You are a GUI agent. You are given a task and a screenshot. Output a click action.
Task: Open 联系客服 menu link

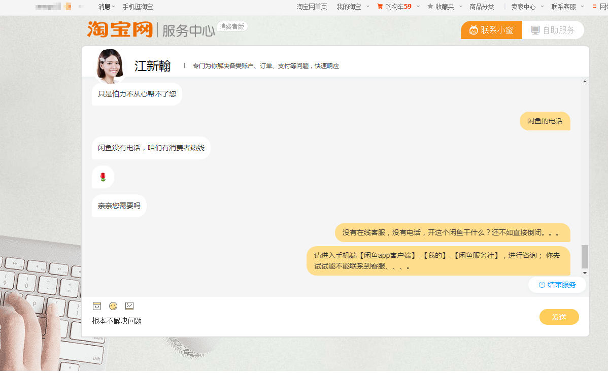coord(564,7)
